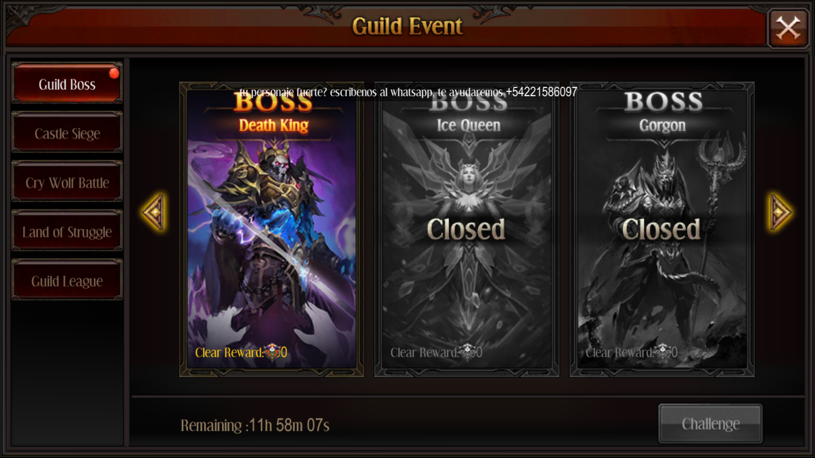This screenshot has height=458, width=815.
Task: Show next bosses with right arrow
Action: 780,212
